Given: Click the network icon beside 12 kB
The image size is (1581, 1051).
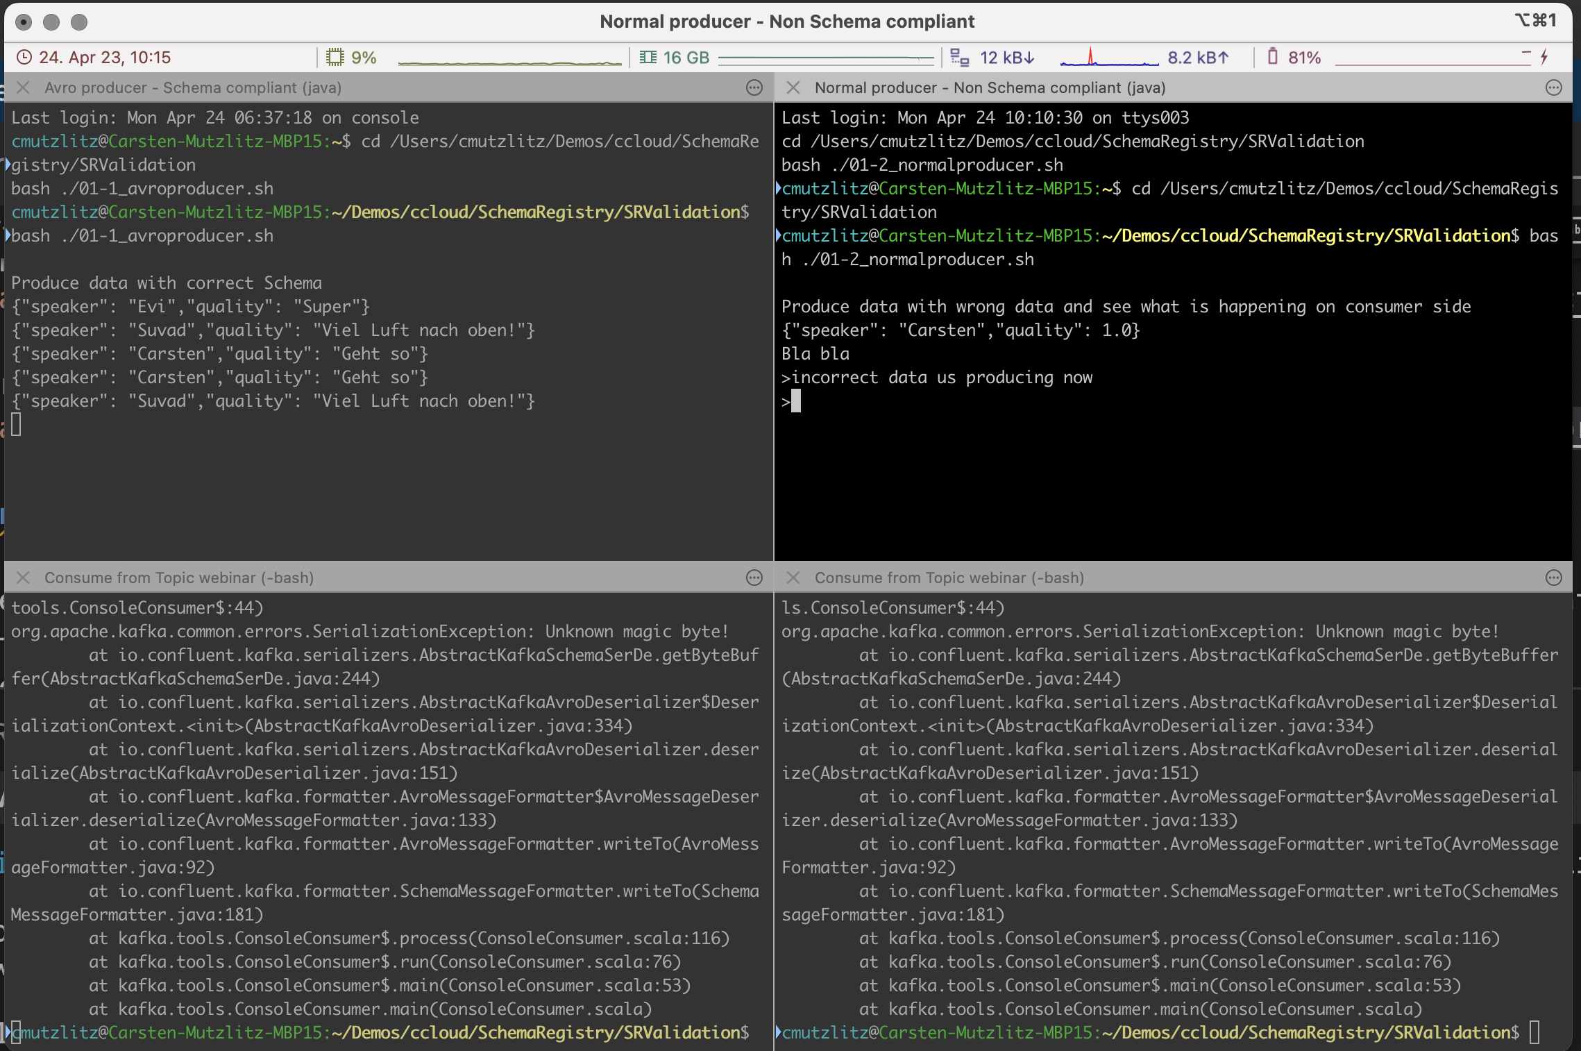Looking at the screenshot, I should (959, 57).
